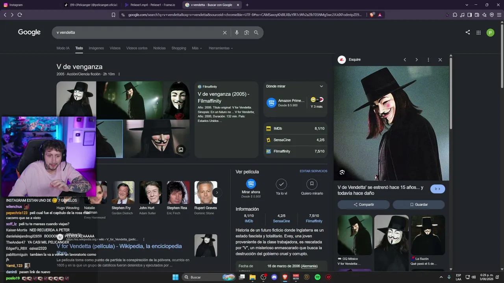Viewport: 504px width, 283px height.
Task: Open the browser main hamburger menu
Action: point(499,15)
